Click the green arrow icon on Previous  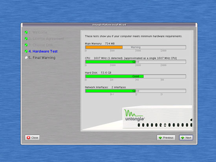click(x=160, y=138)
